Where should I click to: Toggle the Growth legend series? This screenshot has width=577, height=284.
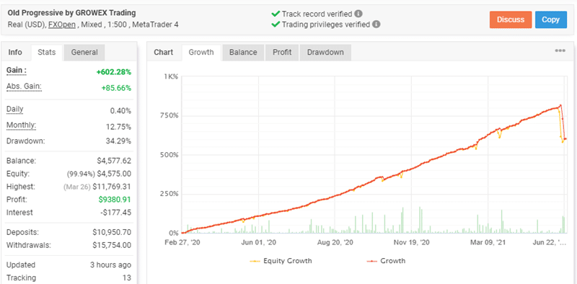(386, 261)
